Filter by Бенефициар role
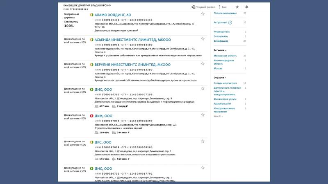This screenshot has height=184, width=328. (221, 41)
